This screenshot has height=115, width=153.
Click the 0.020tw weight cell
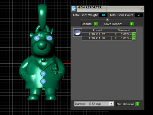point(126,34)
